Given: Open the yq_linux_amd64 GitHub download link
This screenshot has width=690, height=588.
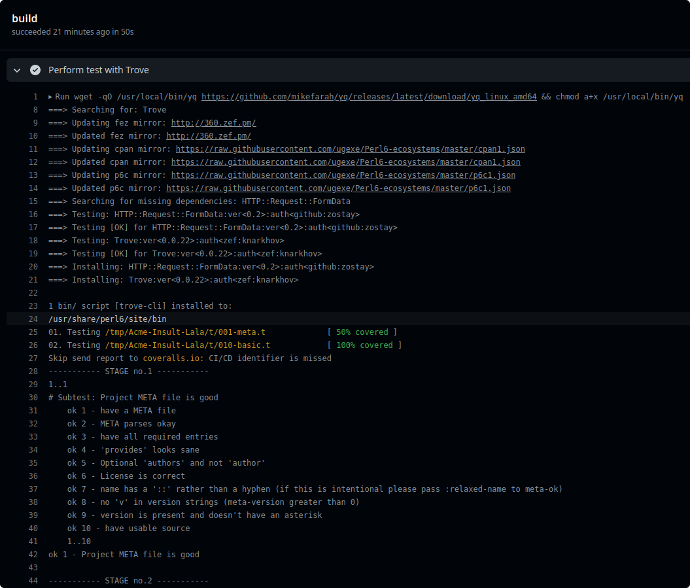Looking at the screenshot, I should 369,97.
